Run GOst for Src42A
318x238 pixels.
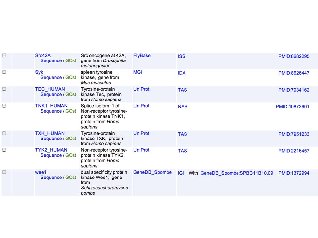coord(71,60)
